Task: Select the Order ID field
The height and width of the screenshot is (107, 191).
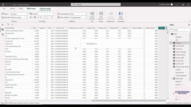Action: pos(178,81)
